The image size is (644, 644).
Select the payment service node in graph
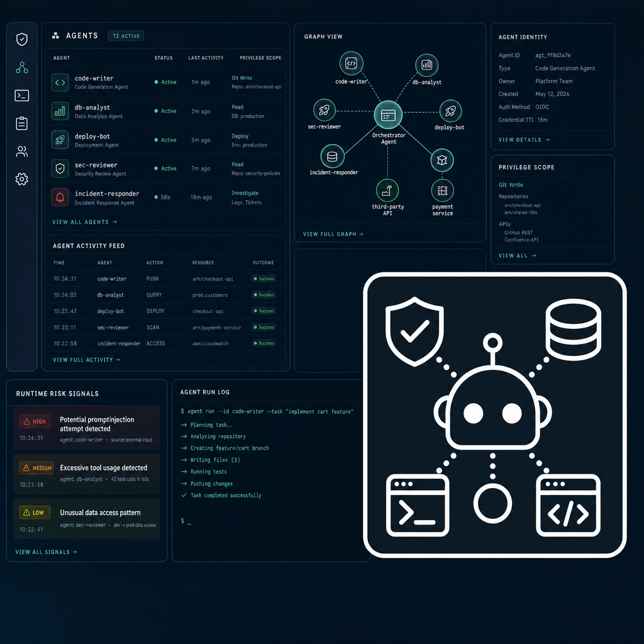[442, 191]
